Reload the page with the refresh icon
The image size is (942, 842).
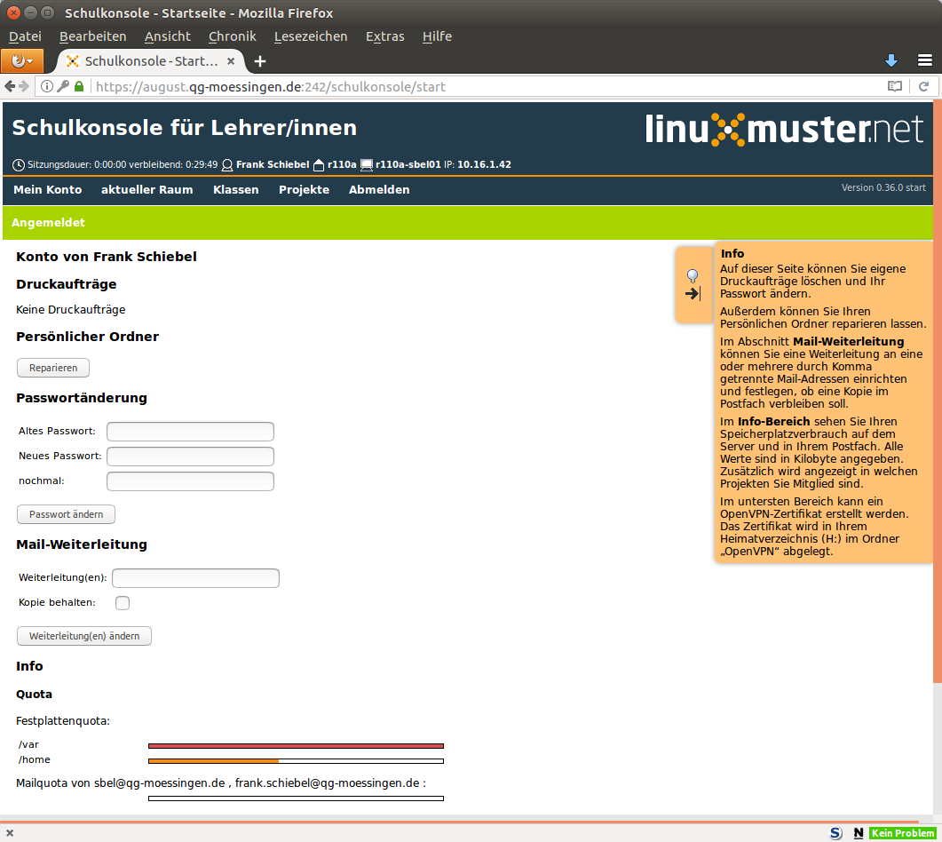(x=923, y=87)
